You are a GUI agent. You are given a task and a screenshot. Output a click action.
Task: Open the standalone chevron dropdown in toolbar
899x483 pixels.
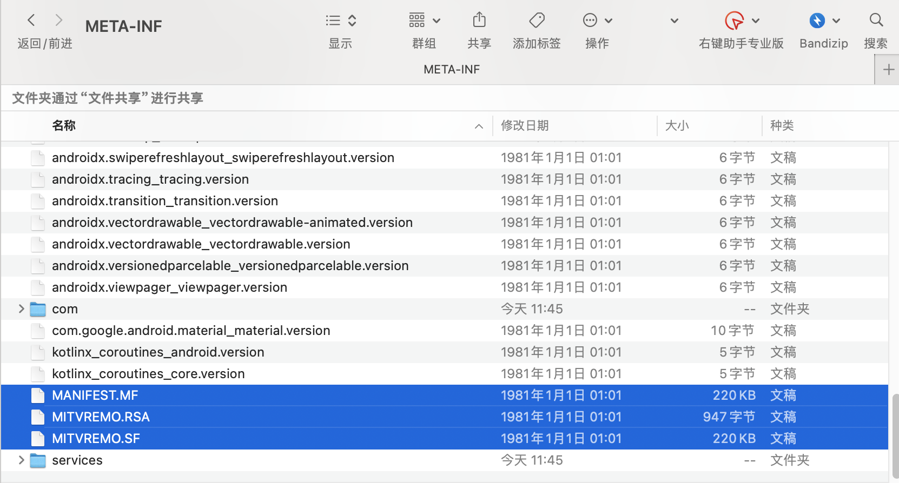click(674, 21)
